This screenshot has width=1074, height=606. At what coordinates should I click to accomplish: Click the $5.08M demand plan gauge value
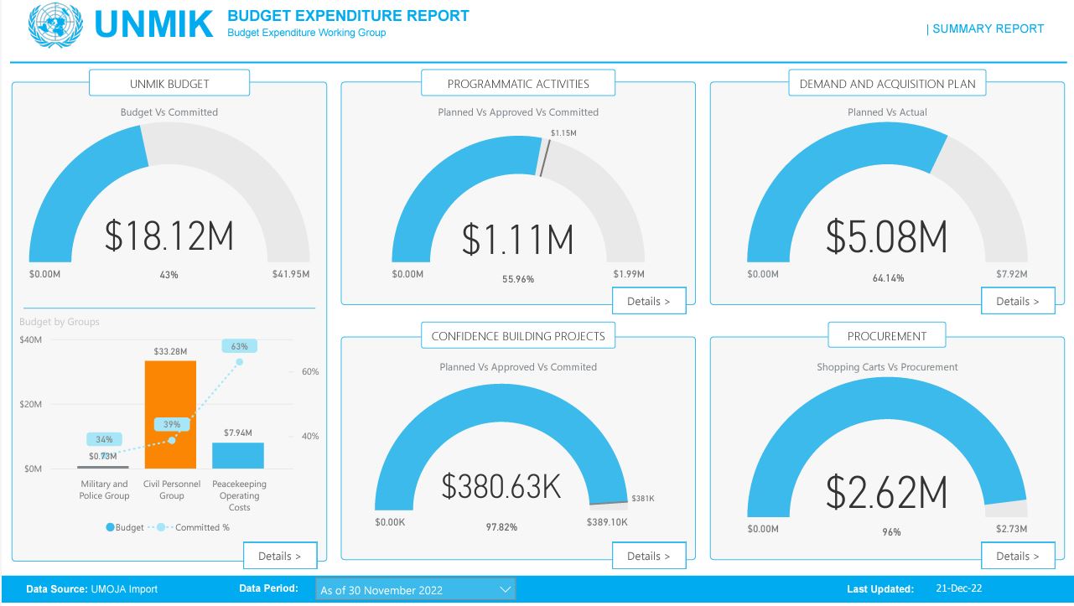point(886,236)
